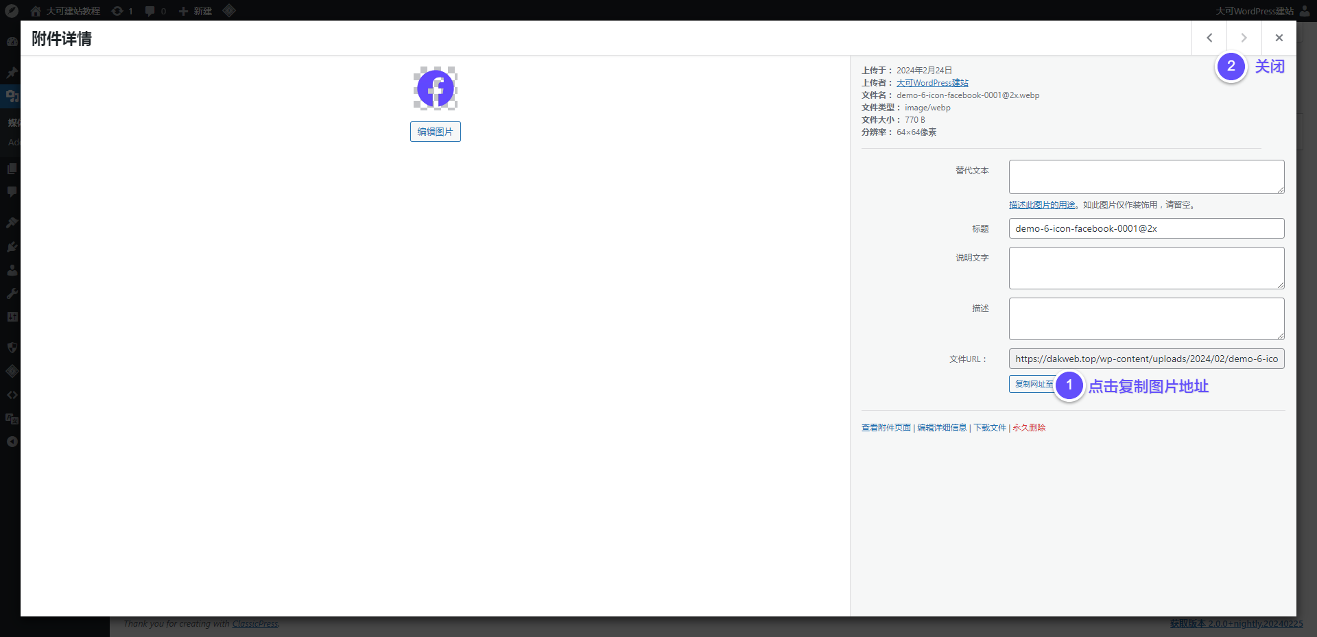The height and width of the screenshot is (637, 1317).
Task: Open the updates icon in the admin toolbar
Action: (x=117, y=11)
